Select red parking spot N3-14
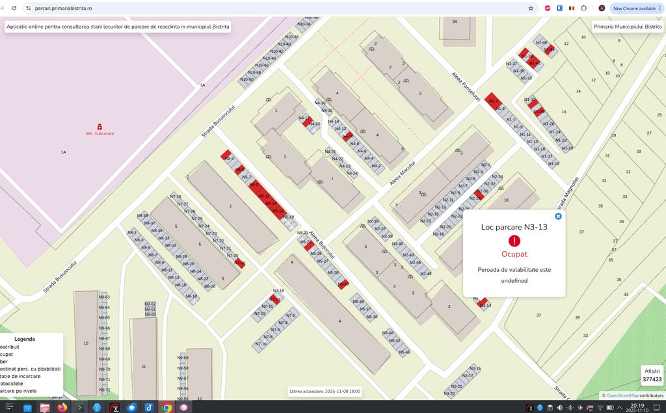Image resolution: width=666 pixels, height=413 pixels. click(483, 302)
